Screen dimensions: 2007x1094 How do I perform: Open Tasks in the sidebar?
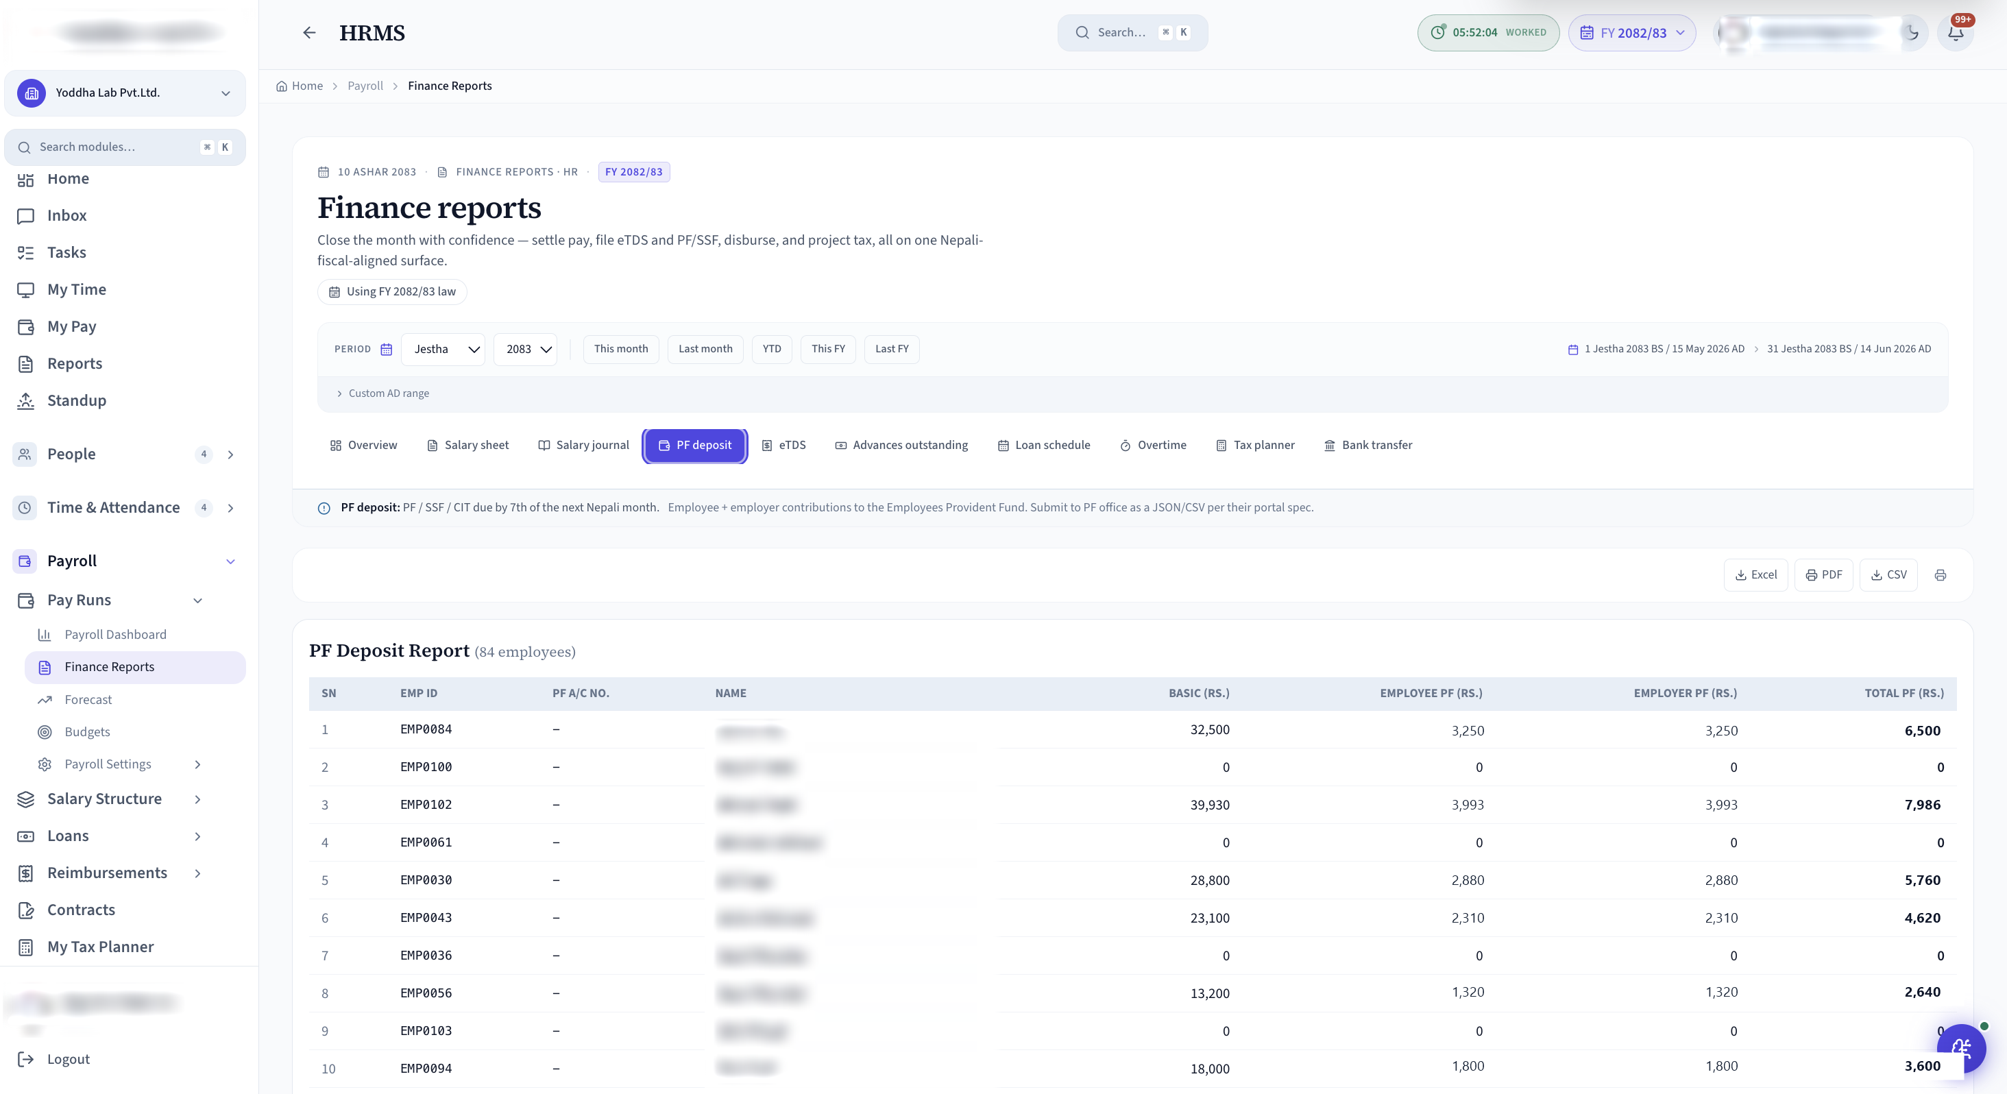[125, 252]
